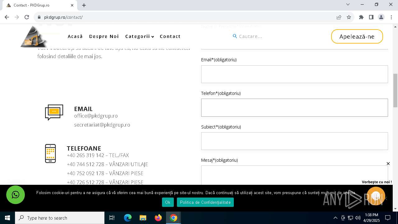Viewport: 398px width, 224px height.
Task: Click in the Mesaj text area
Action: pos(294,175)
